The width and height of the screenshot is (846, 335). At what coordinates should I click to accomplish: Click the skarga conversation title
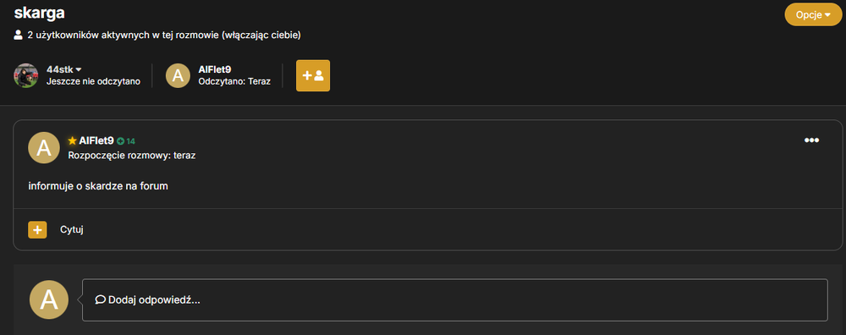(40, 12)
